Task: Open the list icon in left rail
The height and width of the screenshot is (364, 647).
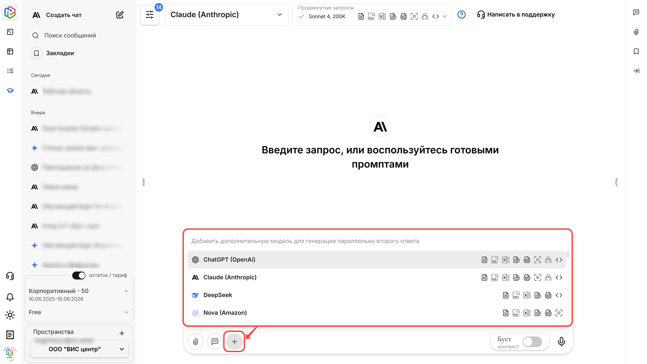Action: point(10,71)
